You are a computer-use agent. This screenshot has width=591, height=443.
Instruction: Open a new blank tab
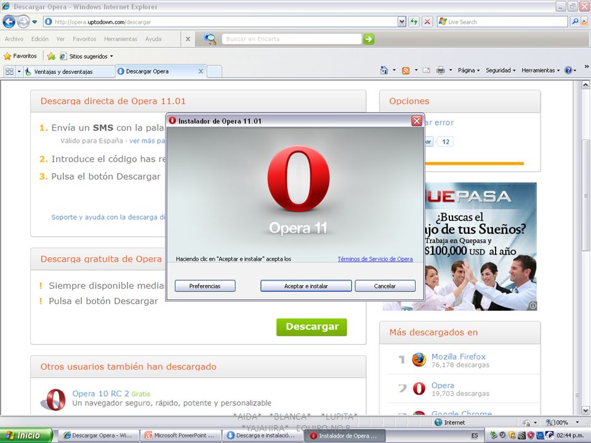click(x=214, y=71)
